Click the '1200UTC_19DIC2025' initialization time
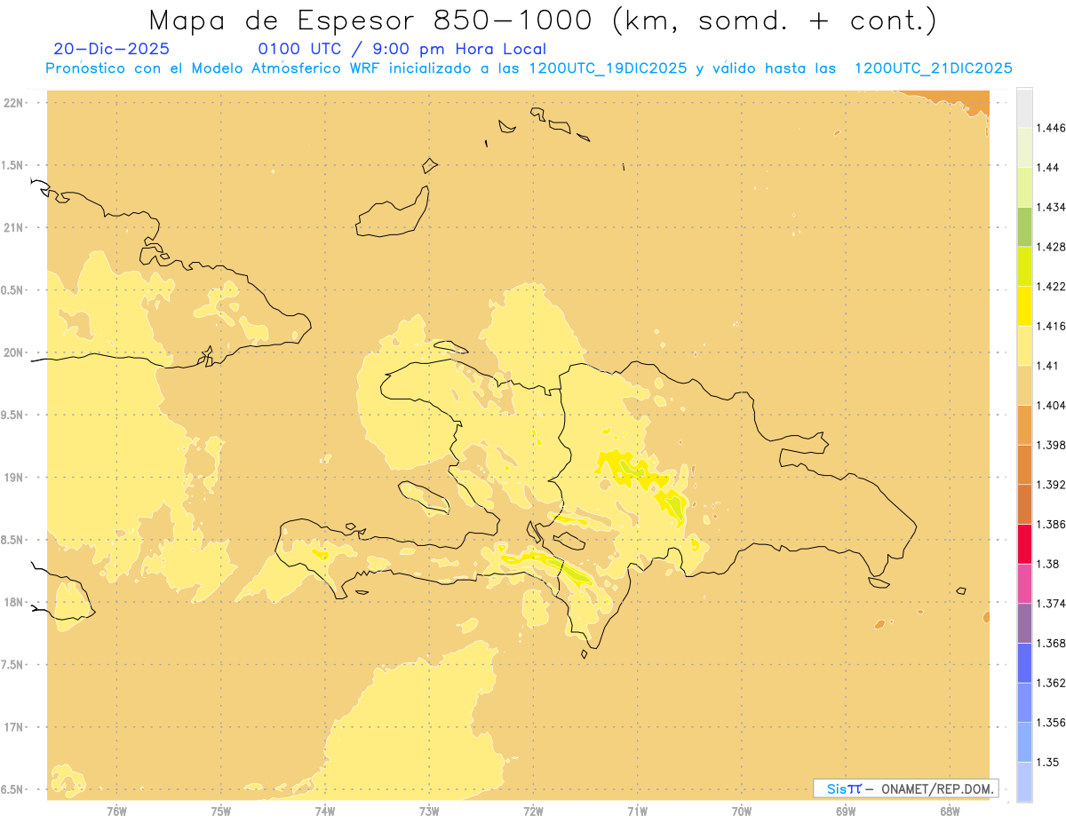 (x=608, y=69)
